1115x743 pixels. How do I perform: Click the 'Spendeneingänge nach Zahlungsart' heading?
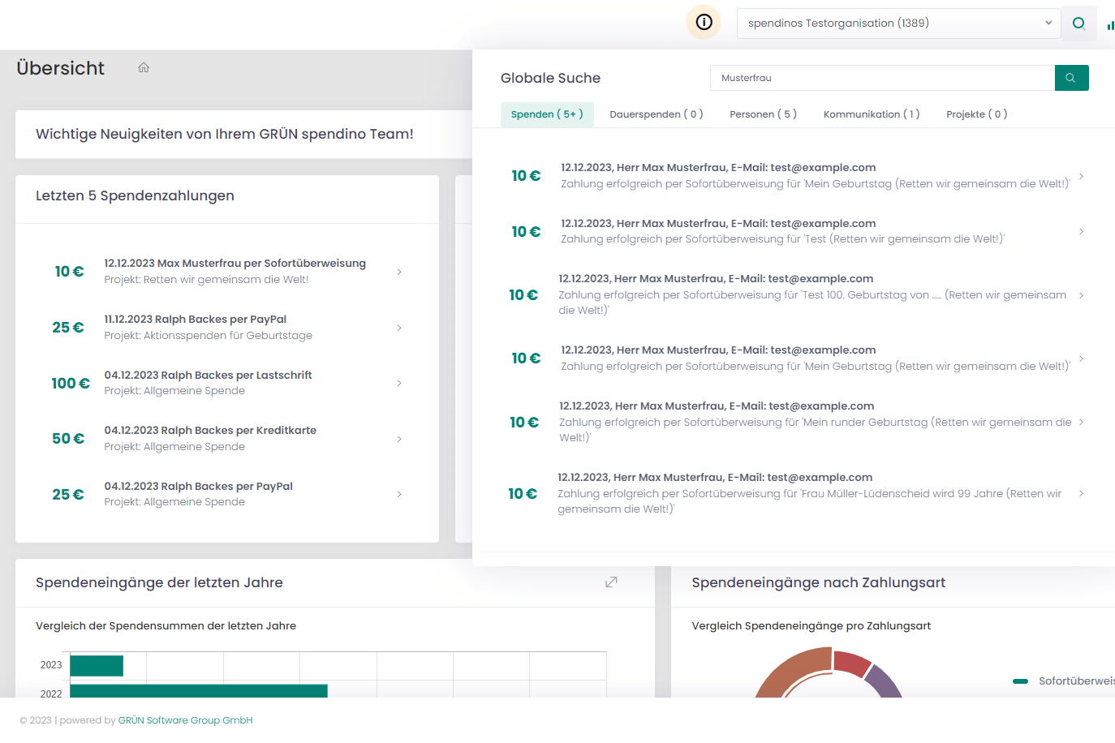[x=818, y=582]
